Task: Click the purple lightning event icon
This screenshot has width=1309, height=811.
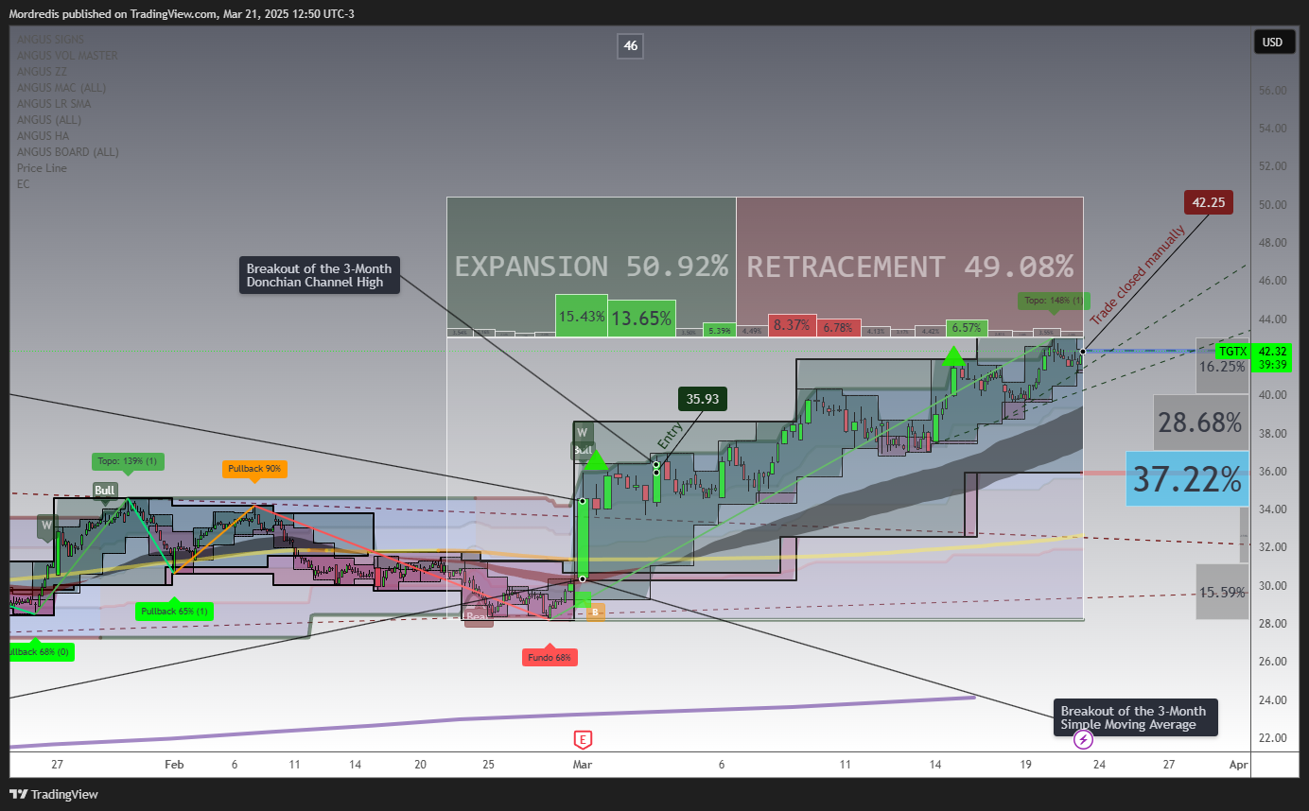Action: point(1085,739)
